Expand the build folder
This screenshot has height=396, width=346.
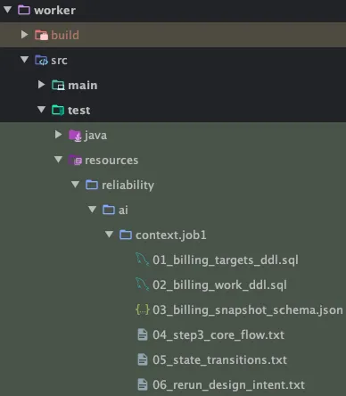(25, 35)
